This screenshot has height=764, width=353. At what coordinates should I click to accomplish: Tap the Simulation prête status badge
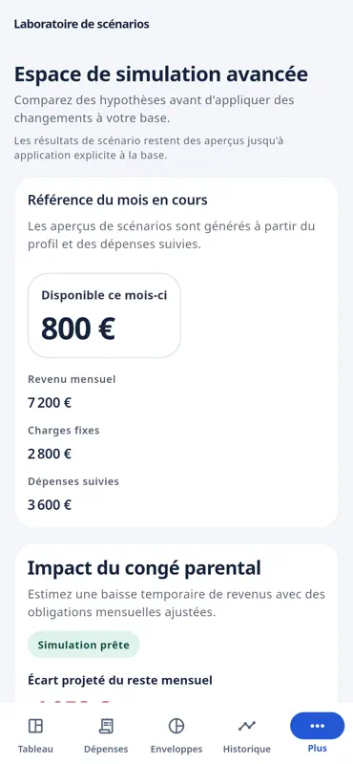click(x=84, y=646)
